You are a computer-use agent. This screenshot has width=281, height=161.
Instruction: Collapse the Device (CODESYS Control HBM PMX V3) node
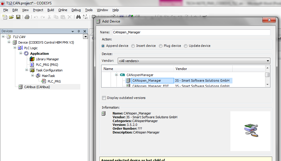coord(9,42)
